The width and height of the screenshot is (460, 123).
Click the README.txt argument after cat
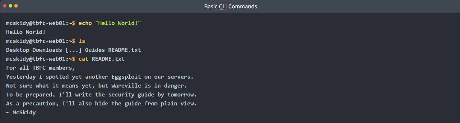[x=108, y=59]
